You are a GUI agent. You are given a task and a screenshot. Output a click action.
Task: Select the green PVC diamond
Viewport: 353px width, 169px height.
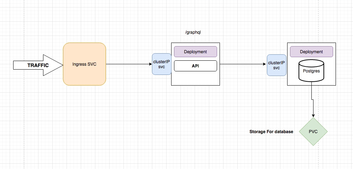pos(313,132)
